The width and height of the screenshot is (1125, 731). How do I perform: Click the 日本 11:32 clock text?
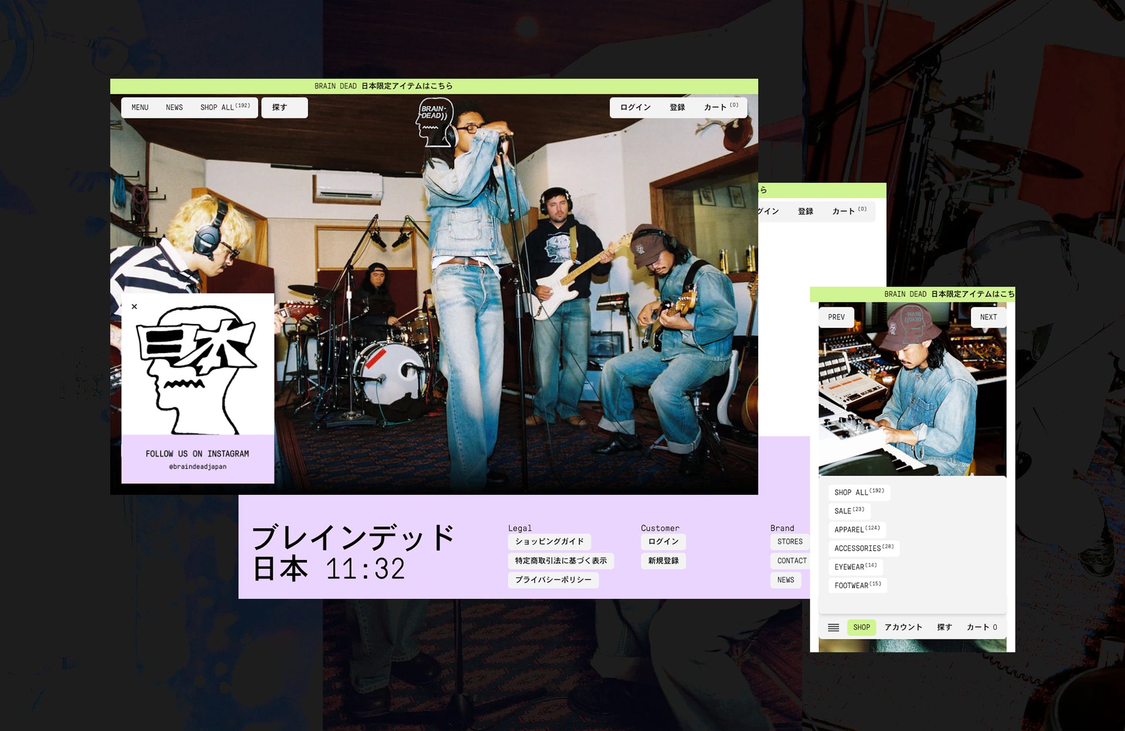[x=329, y=569]
